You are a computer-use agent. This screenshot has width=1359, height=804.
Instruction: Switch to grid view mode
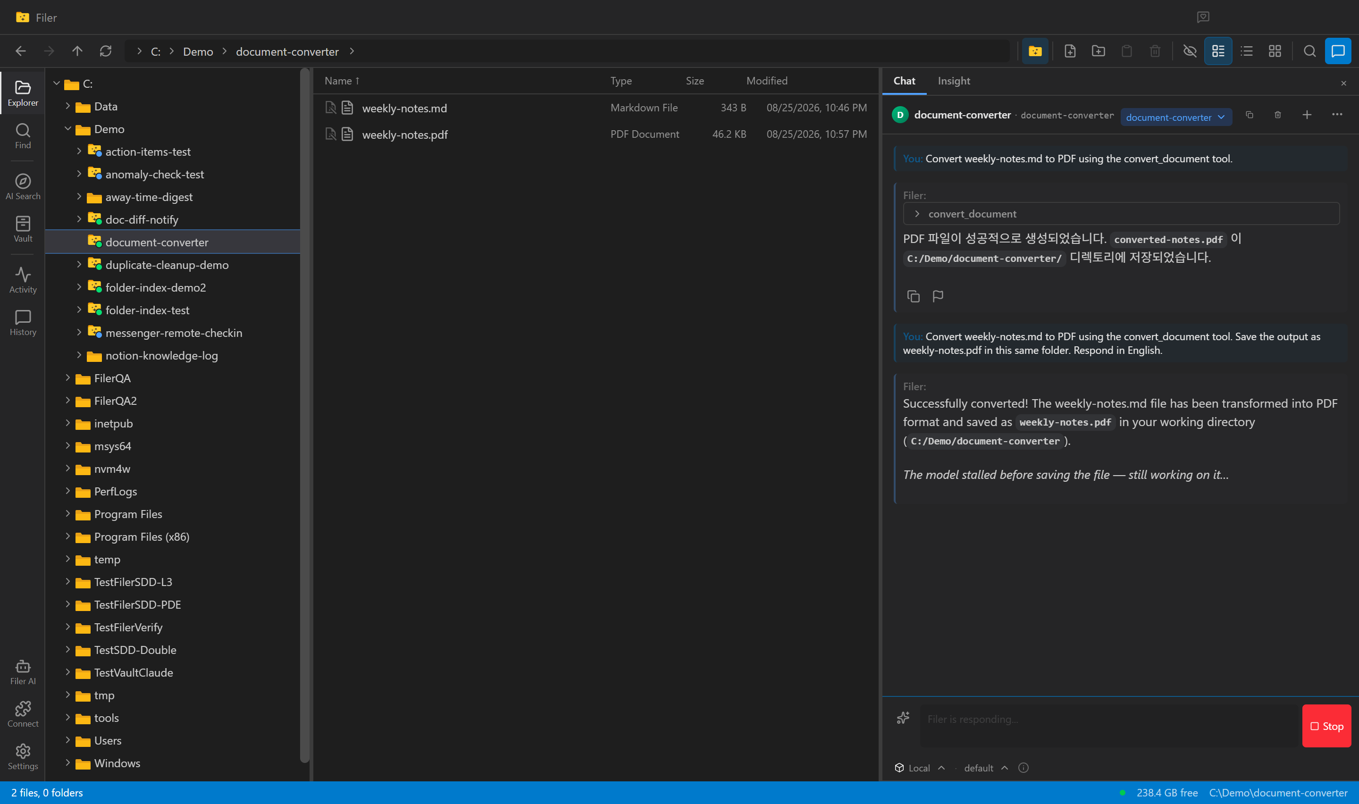(x=1275, y=51)
